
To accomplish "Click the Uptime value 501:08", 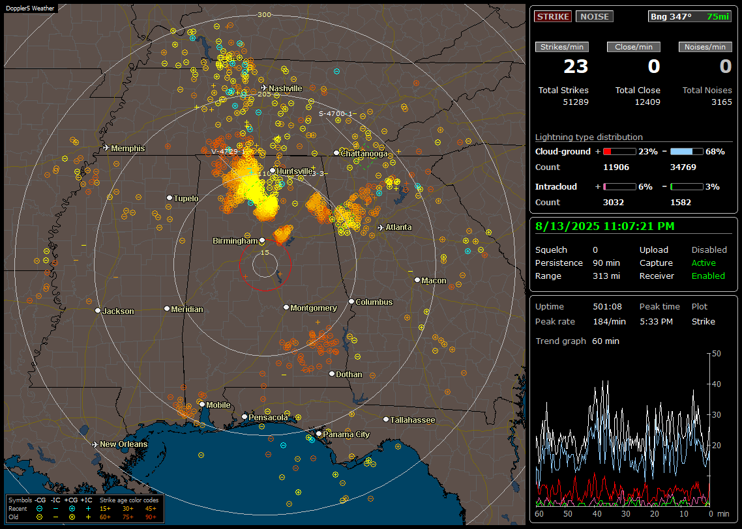I will (x=607, y=307).
